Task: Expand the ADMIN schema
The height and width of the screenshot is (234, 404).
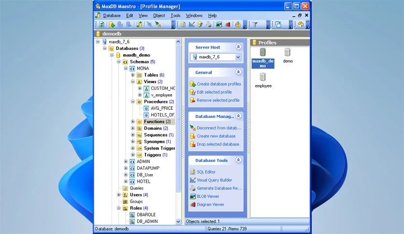Action: point(126,161)
